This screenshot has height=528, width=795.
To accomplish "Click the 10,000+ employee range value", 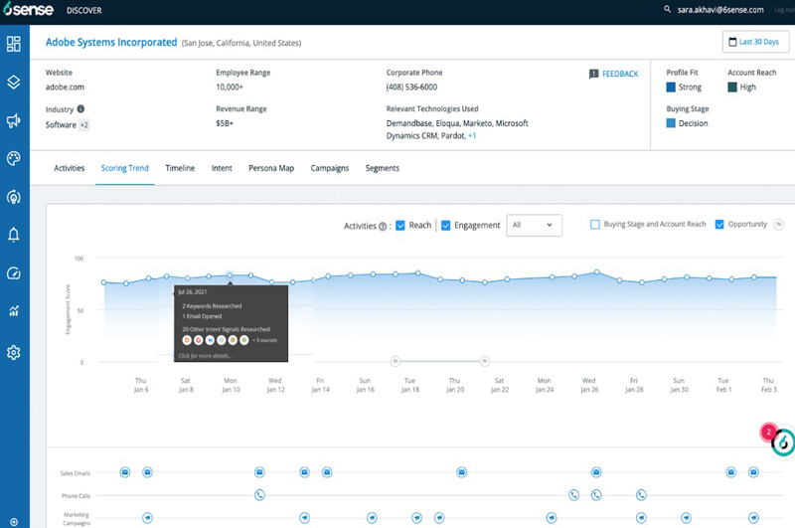I will coord(230,88).
